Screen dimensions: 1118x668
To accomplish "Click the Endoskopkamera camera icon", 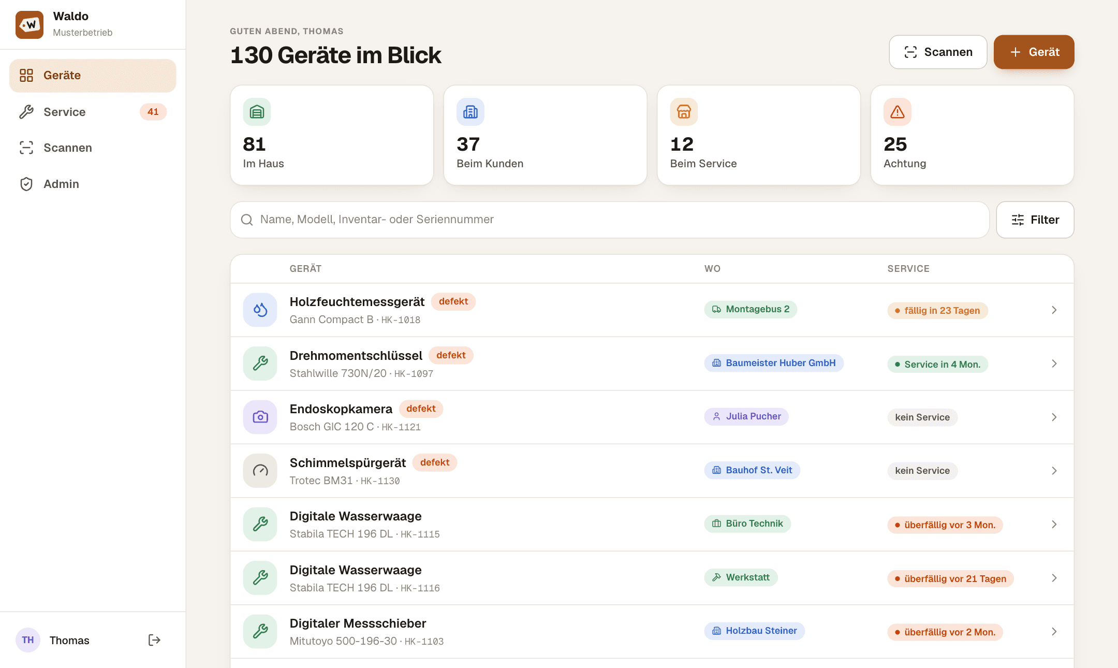I will coord(260,417).
